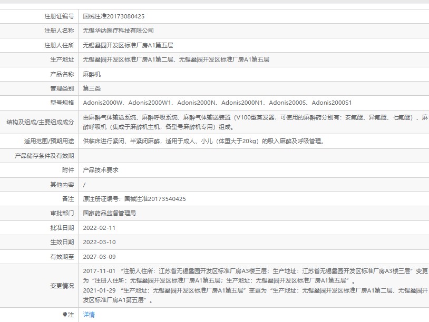
Task: Open the 详情 link in the note row
Action: click(x=89, y=315)
